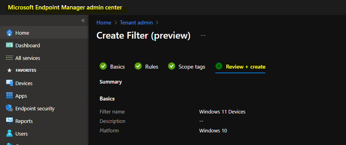Click the Create Filter (preview) heading
This screenshot has width=346, height=145.
tap(143, 35)
